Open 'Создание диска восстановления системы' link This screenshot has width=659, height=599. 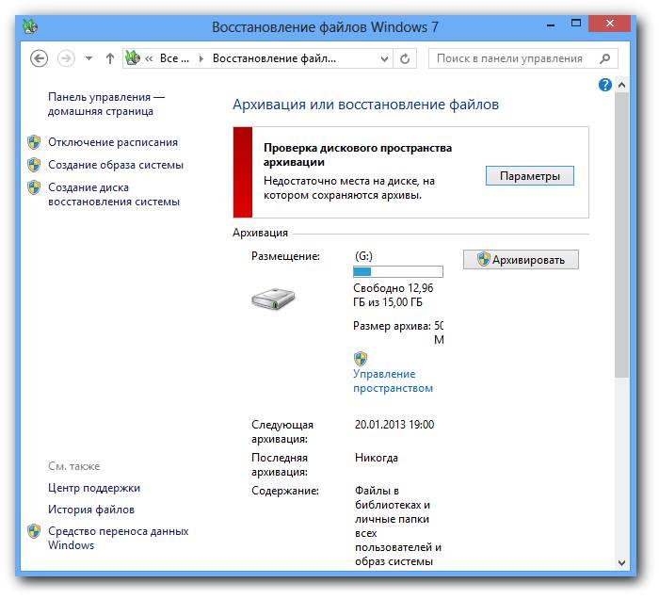pyautogui.click(x=114, y=194)
